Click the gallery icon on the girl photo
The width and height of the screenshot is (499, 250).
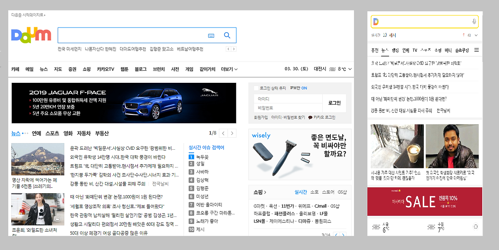click(58, 219)
